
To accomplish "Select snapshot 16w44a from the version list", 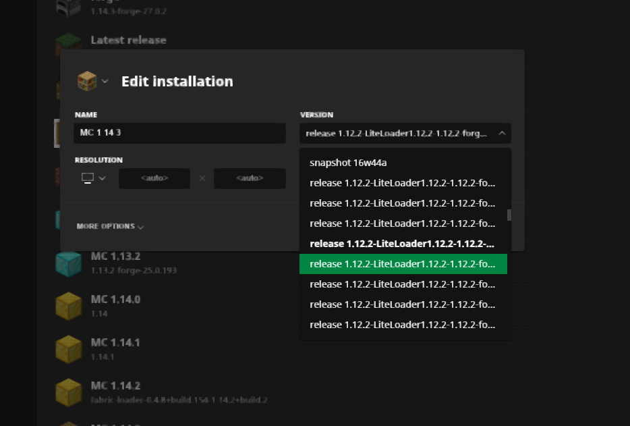I will point(348,163).
